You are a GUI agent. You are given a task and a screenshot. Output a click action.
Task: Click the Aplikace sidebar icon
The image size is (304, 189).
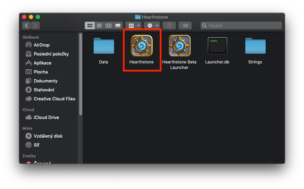pos(29,63)
